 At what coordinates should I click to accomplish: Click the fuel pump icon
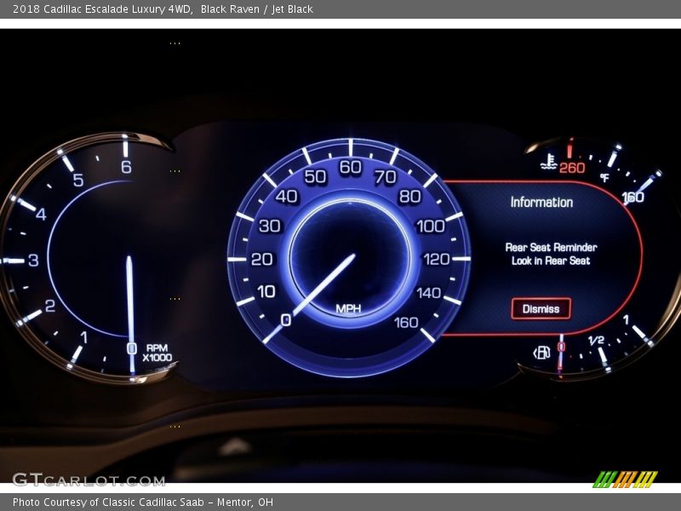(541, 353)
